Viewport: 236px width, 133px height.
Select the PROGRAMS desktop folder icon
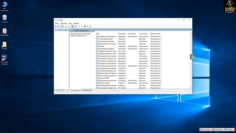pos(4,32)
